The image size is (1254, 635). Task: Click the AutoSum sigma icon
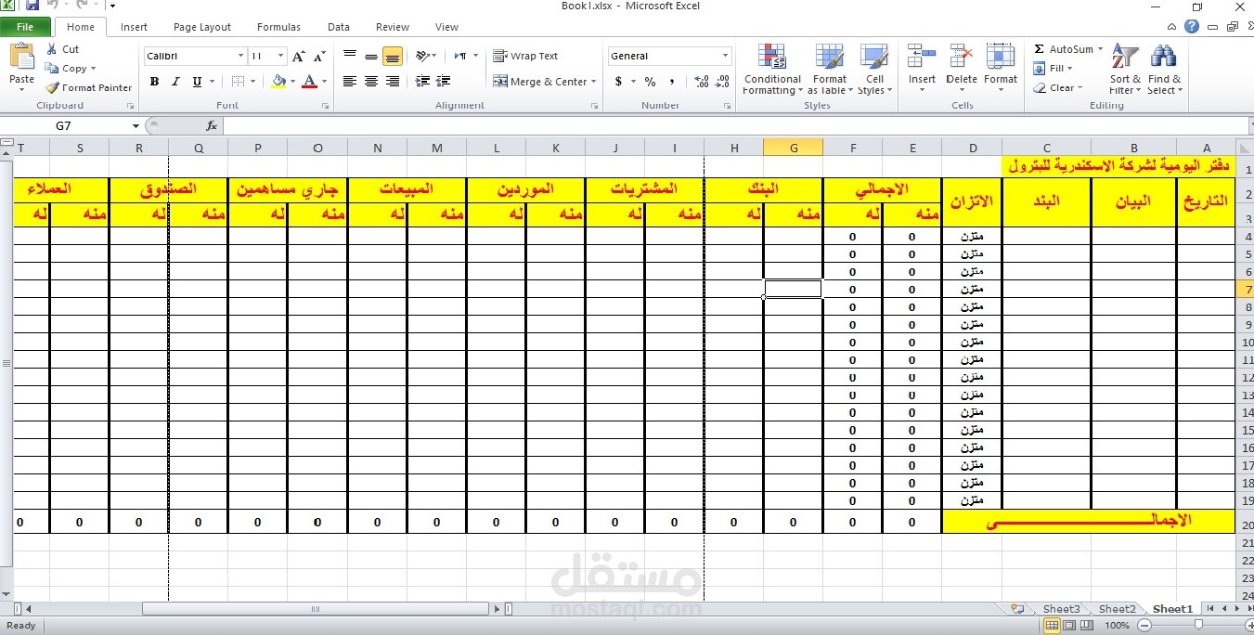(1040, 49)
